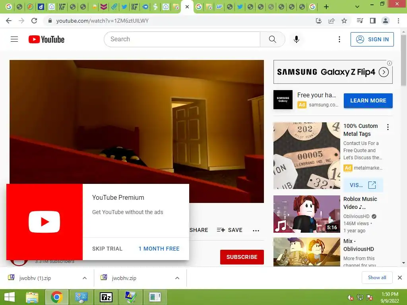Screen dimensions: 407x305
Task: Click the install app icon in the address bar
Action: 319,21
